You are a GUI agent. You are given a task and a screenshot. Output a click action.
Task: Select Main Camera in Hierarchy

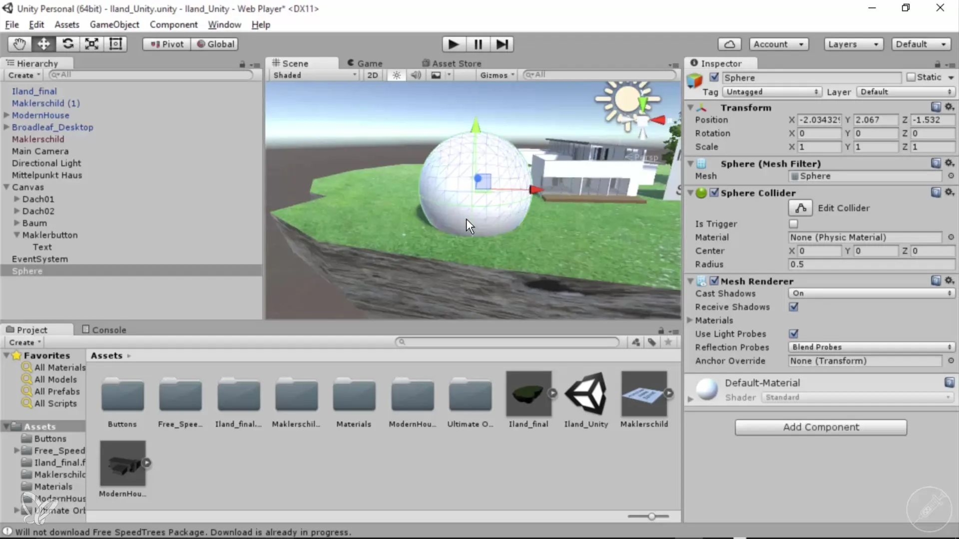pyautogui.click(x=40, y=151)
